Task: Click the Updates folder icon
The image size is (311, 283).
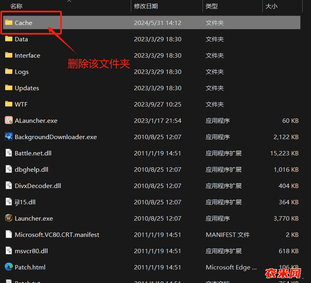Action: (x=8, y=87)
